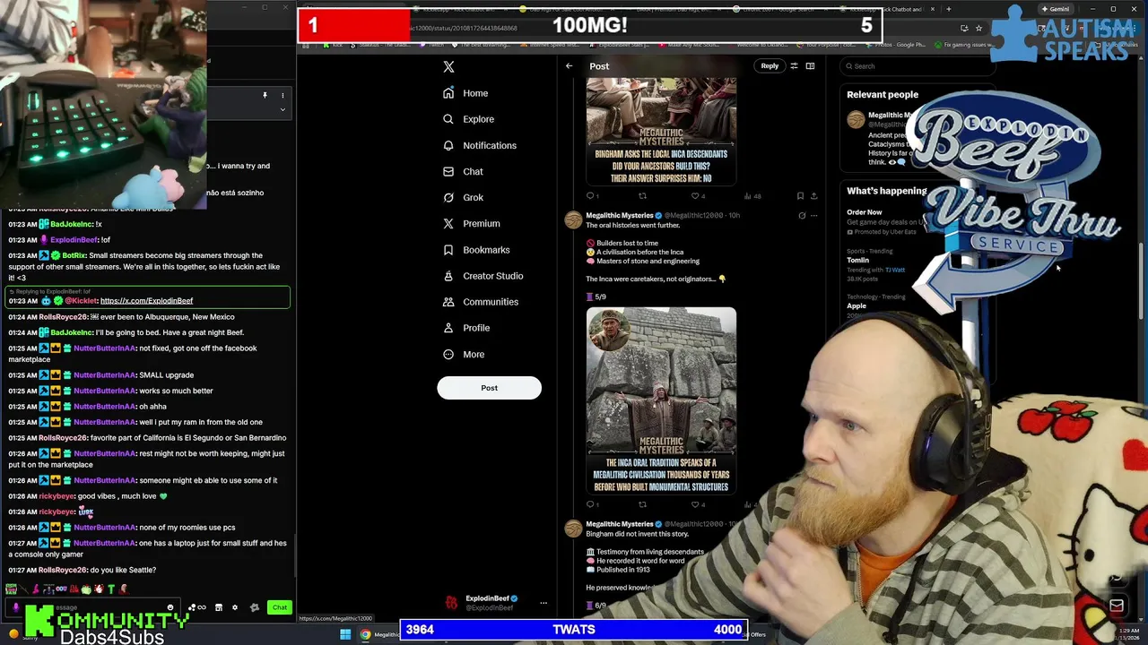View analytics showing 48 views

coord(752,196)
